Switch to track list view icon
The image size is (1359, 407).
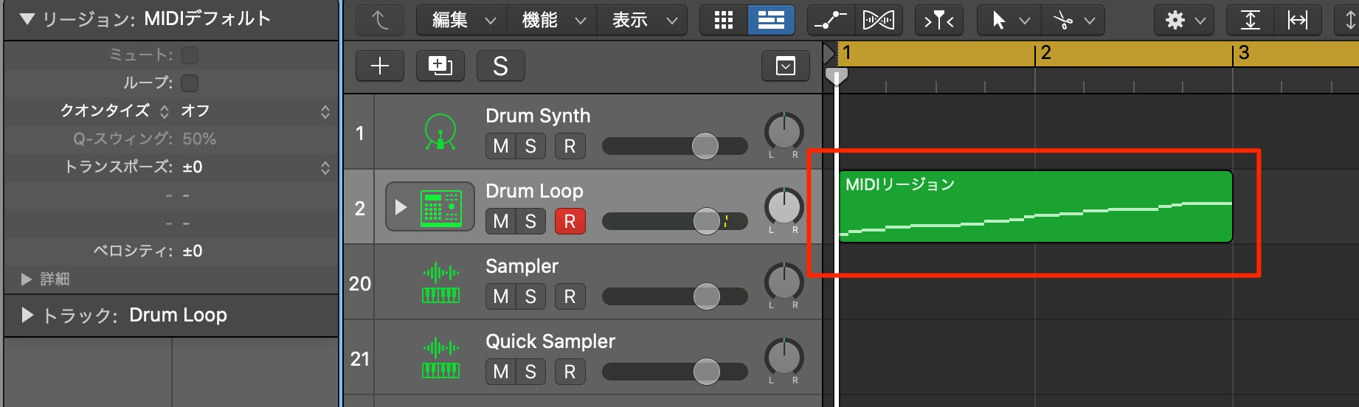771,20
